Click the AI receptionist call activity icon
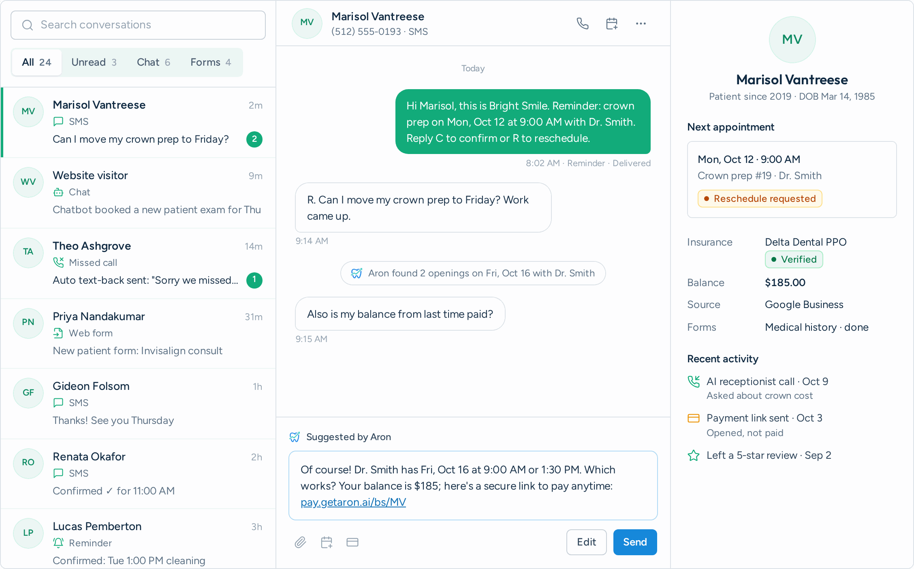Image resolution: width=914 pixels, height=569 pixels. [694, 381]
